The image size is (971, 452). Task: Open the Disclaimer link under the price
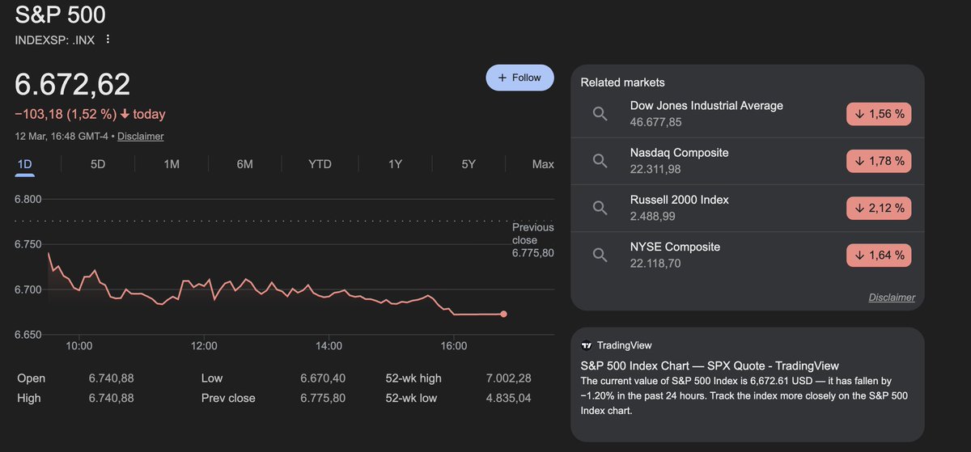click(141, 137)
